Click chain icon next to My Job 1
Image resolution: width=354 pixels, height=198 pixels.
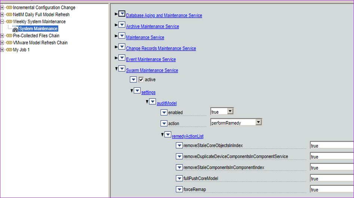[x=9, y=50]
